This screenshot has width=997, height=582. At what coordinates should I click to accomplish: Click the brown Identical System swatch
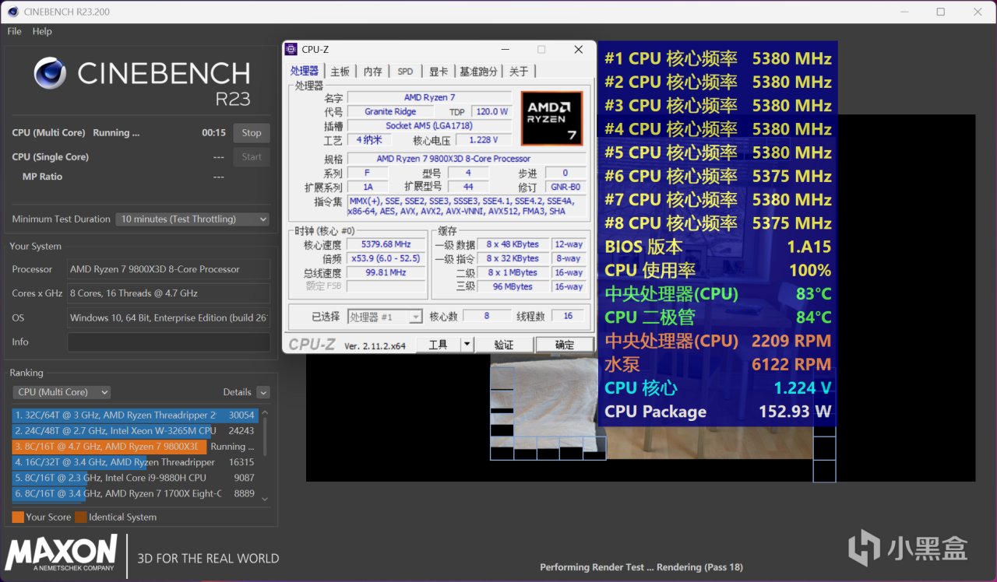click(x=81, y=517)
